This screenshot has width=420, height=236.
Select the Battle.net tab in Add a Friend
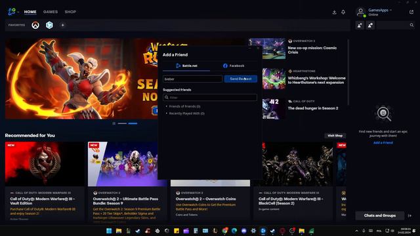point(186,66)
